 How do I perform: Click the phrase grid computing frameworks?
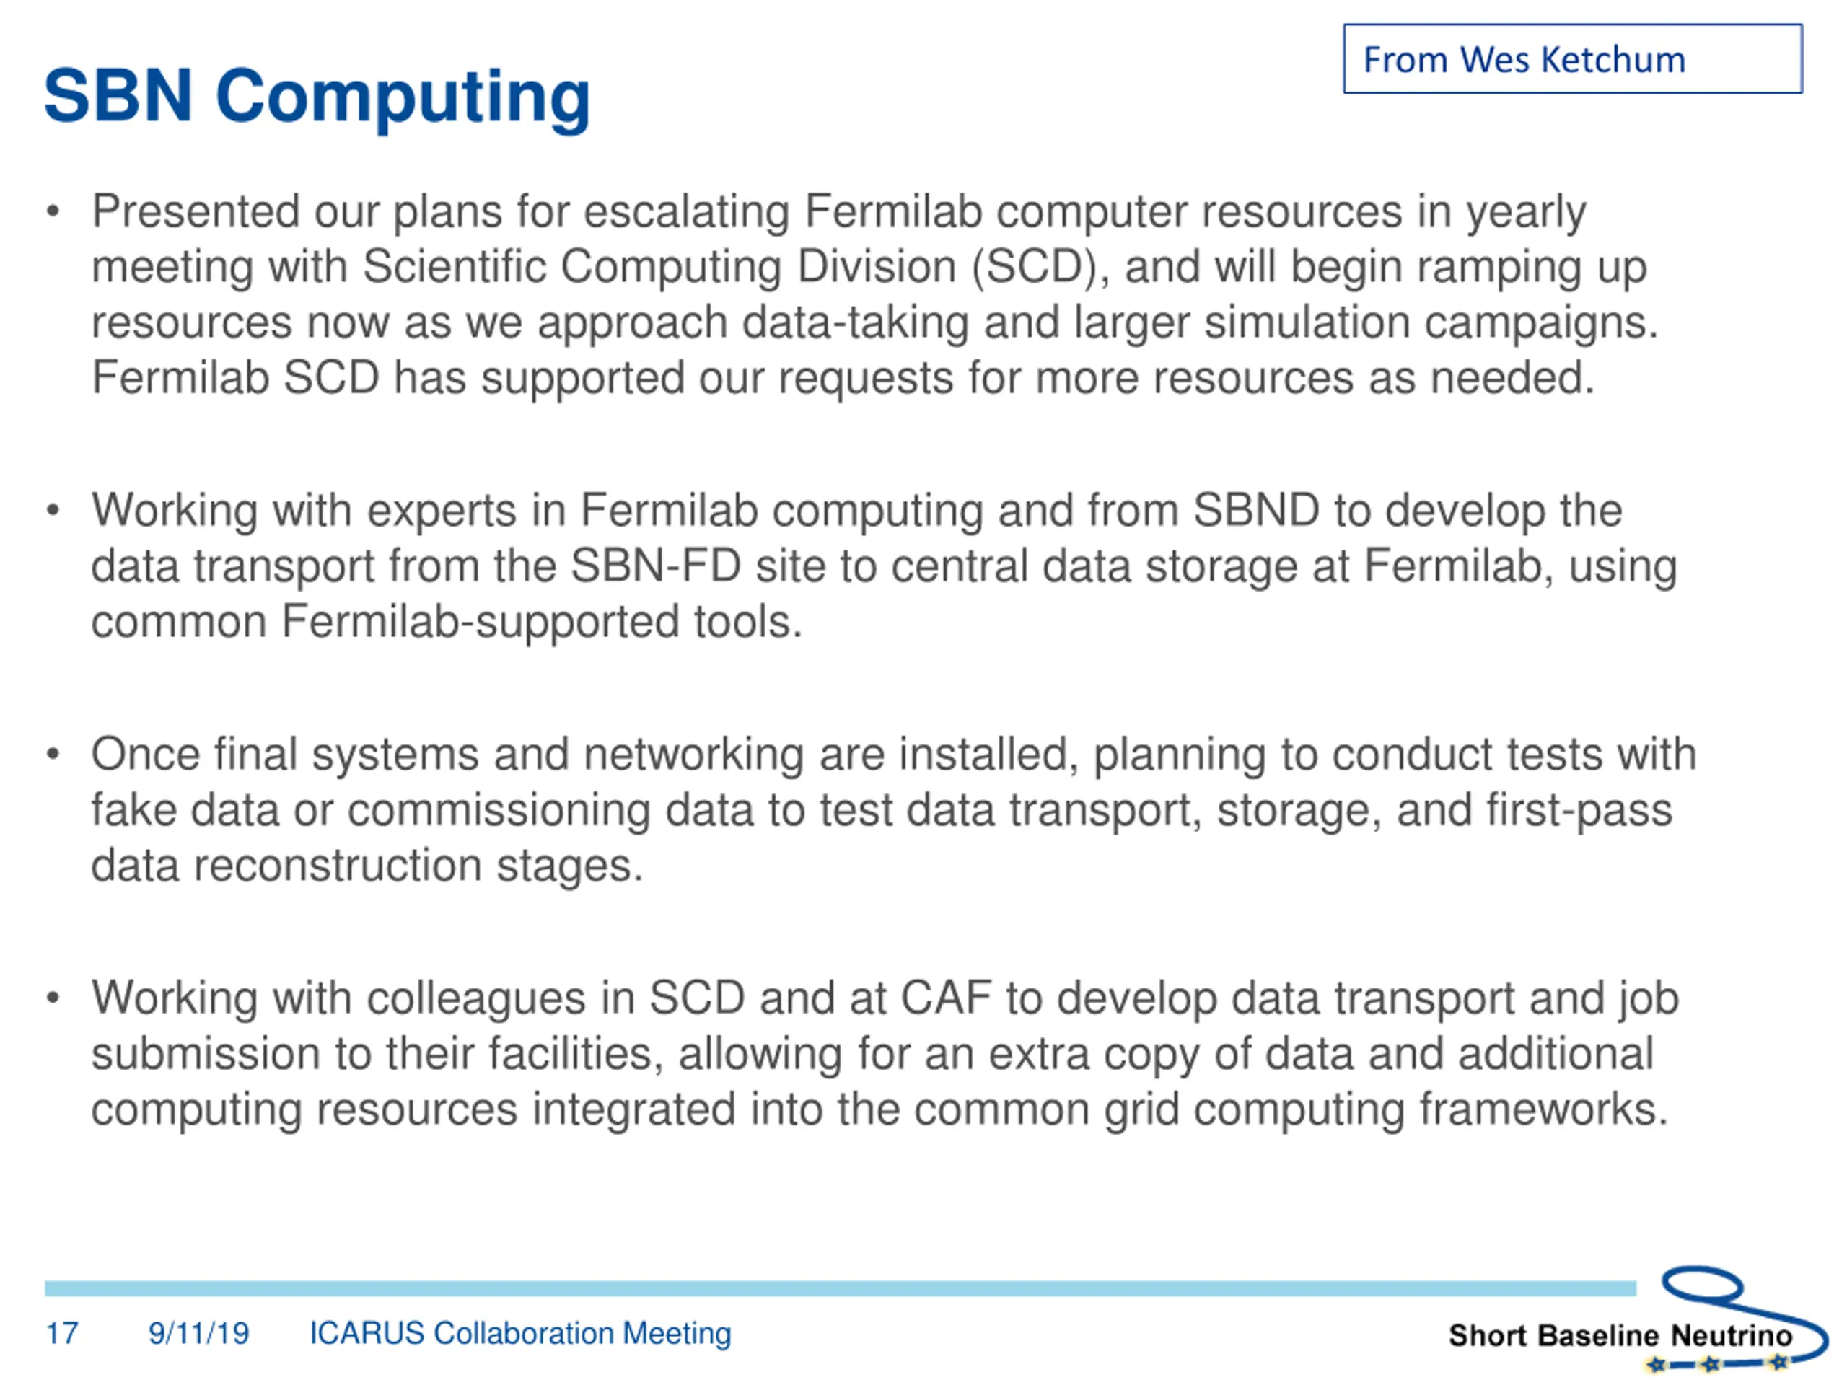pos(1385,1109)
